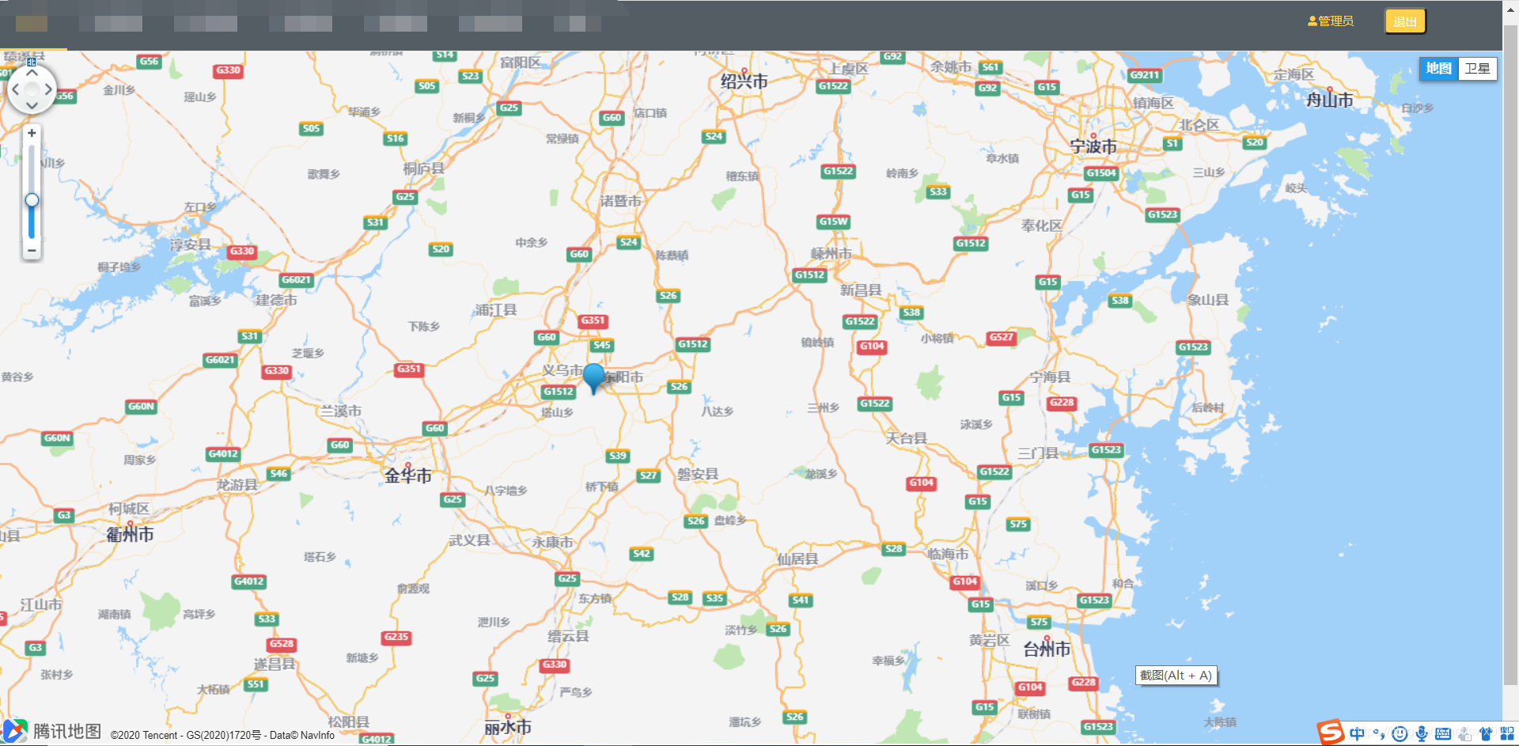Click the 象山县 label on map
The image size is (1519, 746).
1207,300
